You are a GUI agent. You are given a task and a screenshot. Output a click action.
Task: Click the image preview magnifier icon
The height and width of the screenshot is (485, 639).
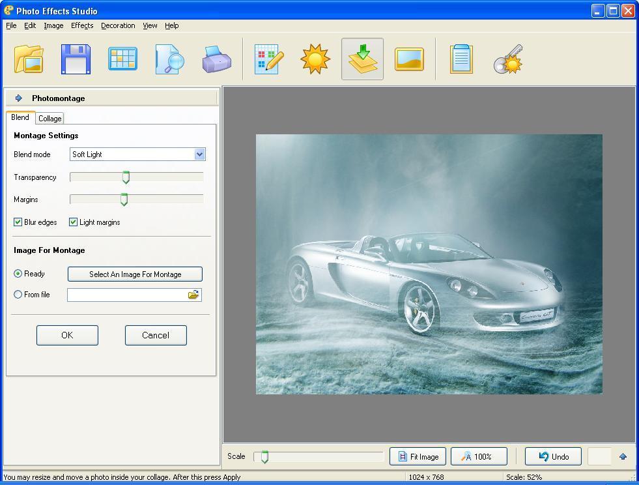pos(169,59)
